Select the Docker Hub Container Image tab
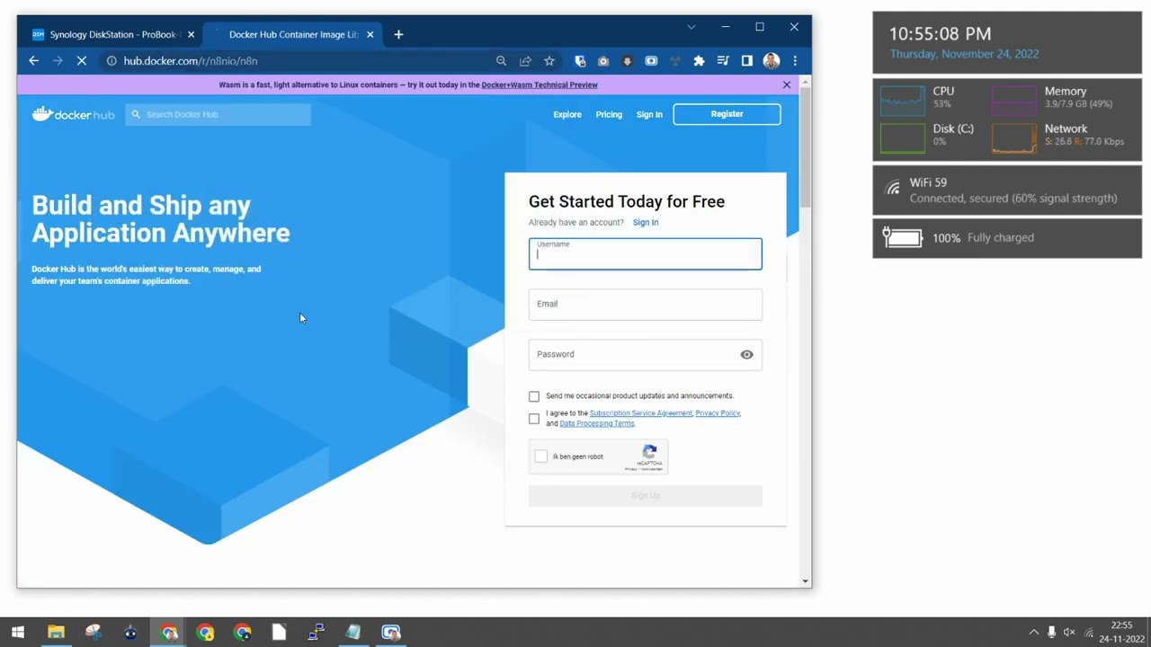The height and width of the screenshot is (647, 1151). point(292,34)
